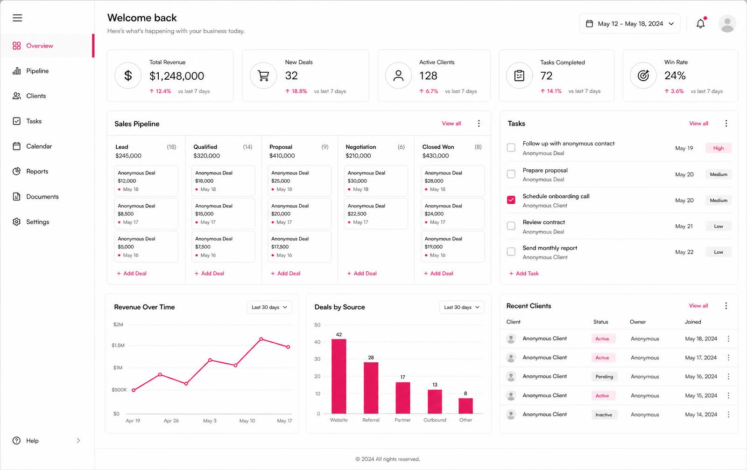Check the Follow up with anonymous contact task
Image resolution: width=747 pixels, height=470 pixels.
click(511, 148)
